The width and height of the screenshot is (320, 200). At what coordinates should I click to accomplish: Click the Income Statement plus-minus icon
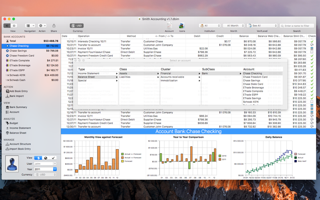[7, 128]
